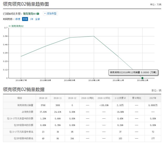Click the 2018-12 column header
Screen dimensions: 168x145
[72, 98]
